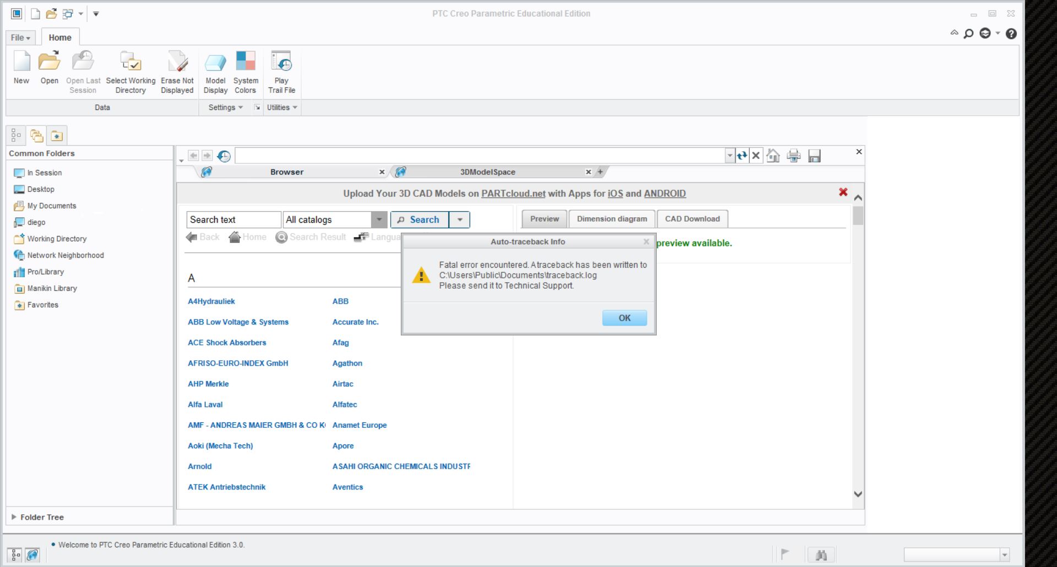Open the selection filter dropdown in status bar

click(x=1004, y=555)
